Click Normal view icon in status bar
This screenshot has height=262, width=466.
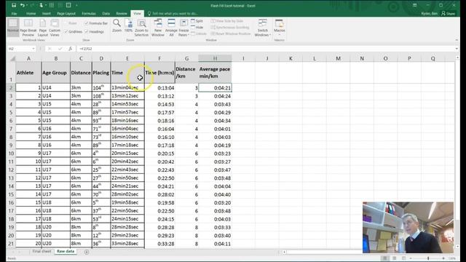(x=385, y=258)
